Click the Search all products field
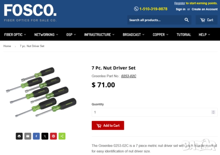Screen dimensions: 220x155 click(155, 20)
